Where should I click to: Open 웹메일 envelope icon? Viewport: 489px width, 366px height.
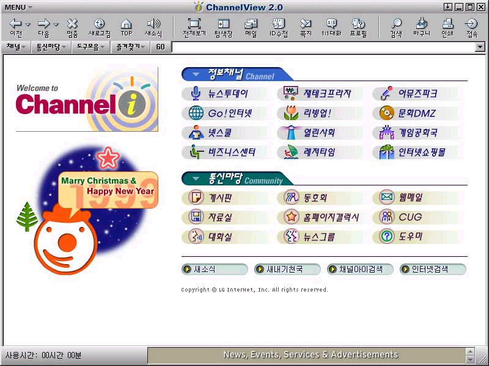click(x=387, y=197)
